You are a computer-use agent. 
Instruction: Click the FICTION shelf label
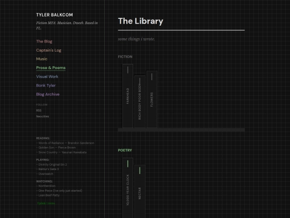(x=125, y=57)
